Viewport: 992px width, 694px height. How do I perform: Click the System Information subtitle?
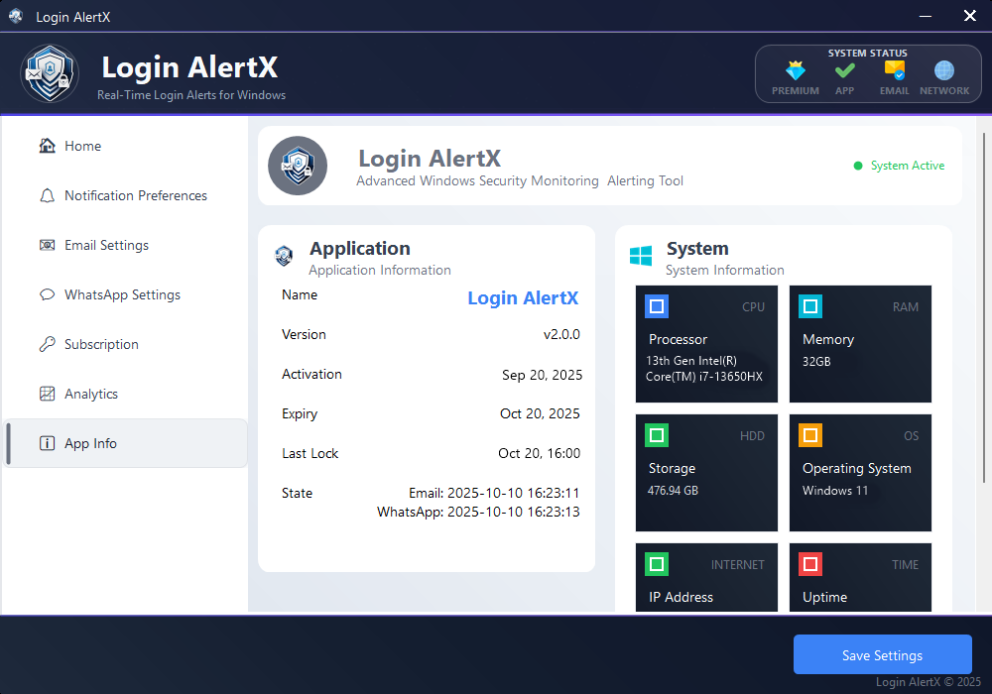tap(724, 270)
